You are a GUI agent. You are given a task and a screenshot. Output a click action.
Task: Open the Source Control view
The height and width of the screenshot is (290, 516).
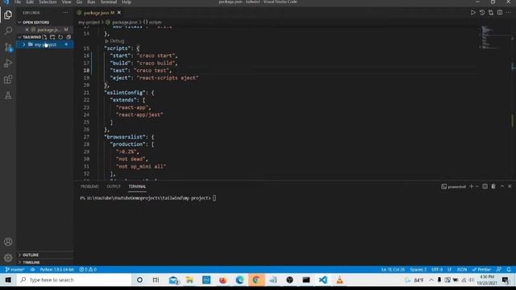[8, 47]
